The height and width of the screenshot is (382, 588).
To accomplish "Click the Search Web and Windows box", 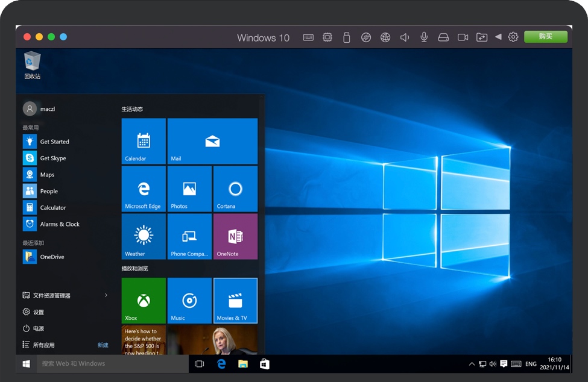I will tap(113, 364).
